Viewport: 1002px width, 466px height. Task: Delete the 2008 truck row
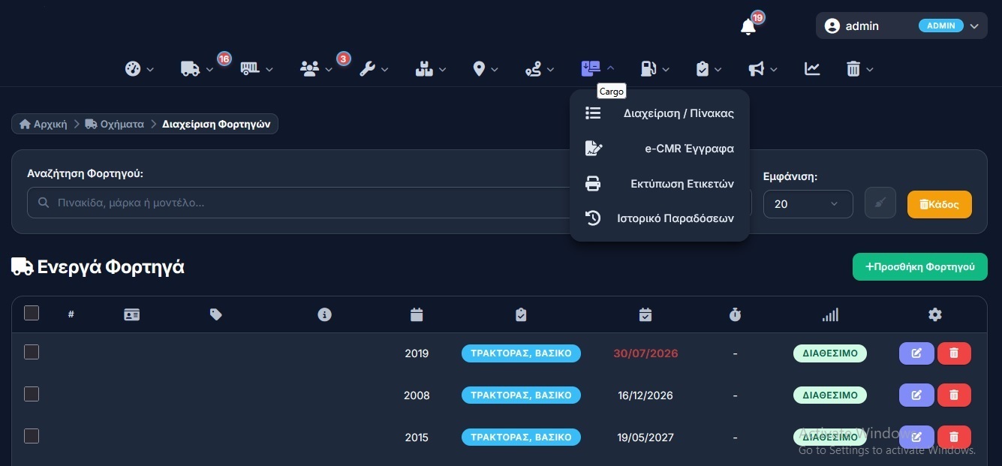tap(954, 395)
